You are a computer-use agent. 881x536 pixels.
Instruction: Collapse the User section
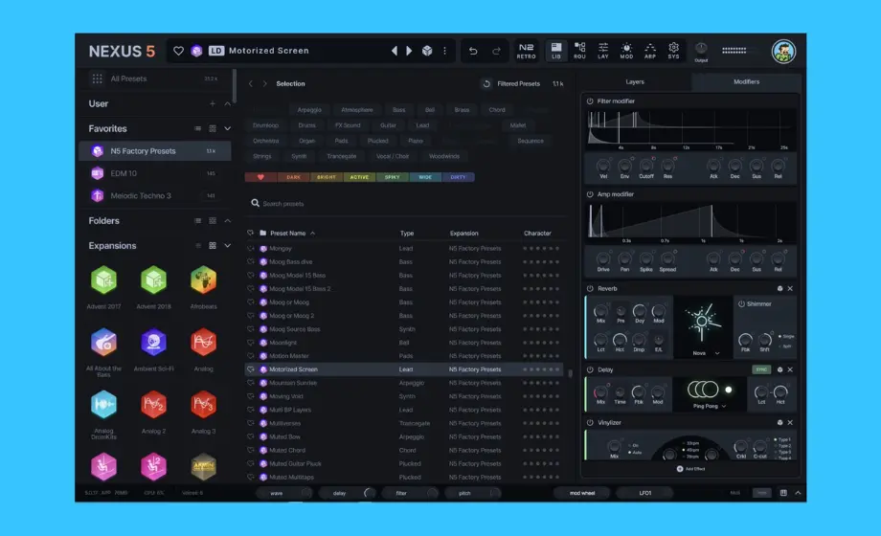[228, 104]
